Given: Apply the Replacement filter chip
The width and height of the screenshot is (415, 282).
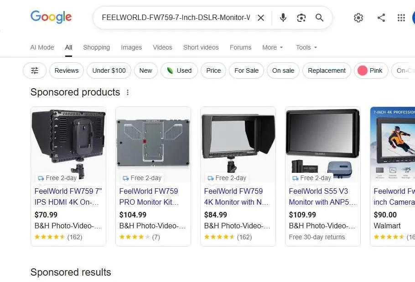Looking at the screenshot, I should [x=327, y=70].
